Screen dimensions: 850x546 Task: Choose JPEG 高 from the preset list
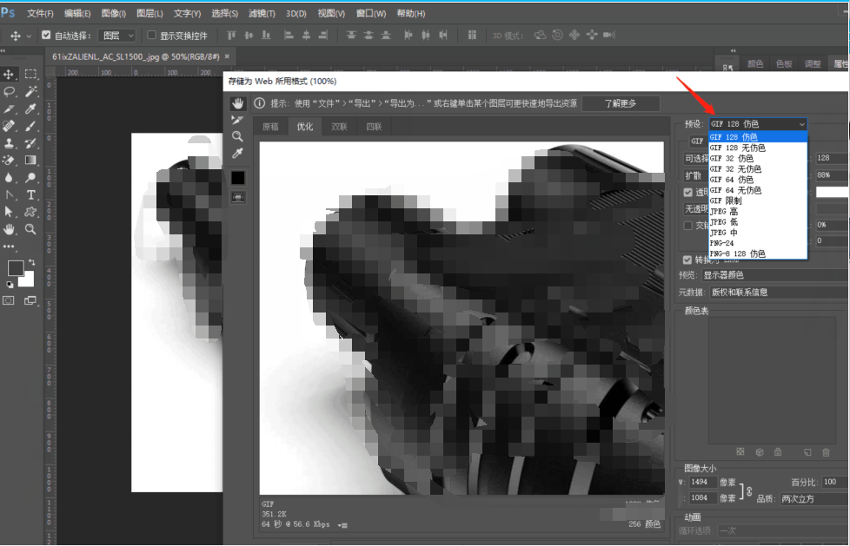click(724, 212)
